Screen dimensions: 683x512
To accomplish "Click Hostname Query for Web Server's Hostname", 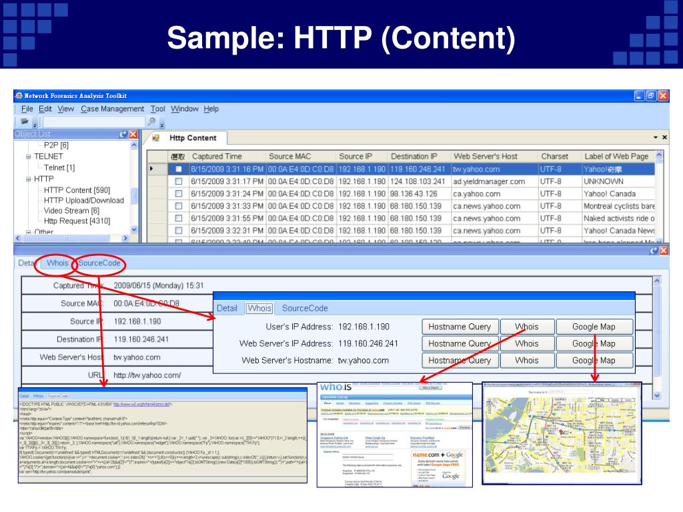I will coord(460,361).
